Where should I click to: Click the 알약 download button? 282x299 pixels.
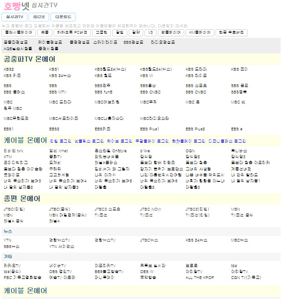tap(136, 33)
